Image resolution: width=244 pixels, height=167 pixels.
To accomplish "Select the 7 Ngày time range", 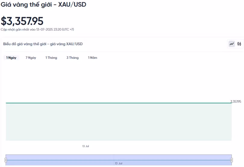I will click(x=31, y=58).
